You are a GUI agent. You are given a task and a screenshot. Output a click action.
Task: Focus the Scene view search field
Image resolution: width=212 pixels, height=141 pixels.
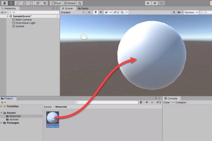click(x=206, y=12)
